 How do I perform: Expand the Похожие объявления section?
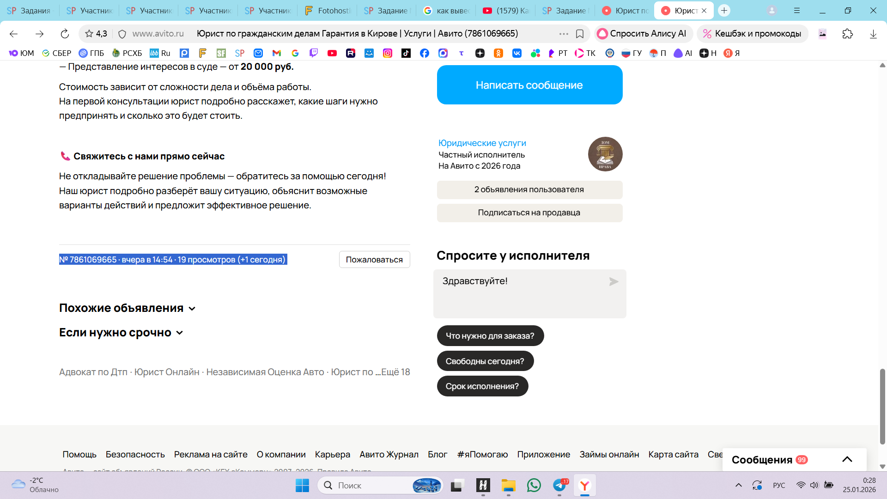(x=128, y=308)
